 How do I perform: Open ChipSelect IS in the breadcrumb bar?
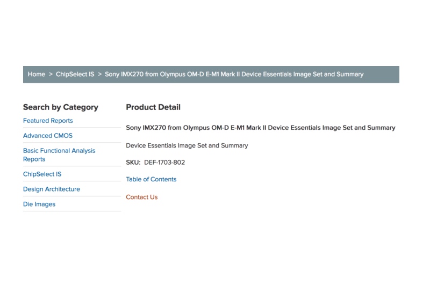75,74
